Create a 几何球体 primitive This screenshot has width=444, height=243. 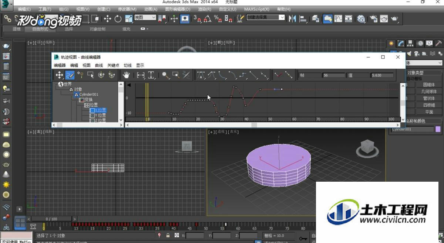pyautogui.click(x=429, y=92)
